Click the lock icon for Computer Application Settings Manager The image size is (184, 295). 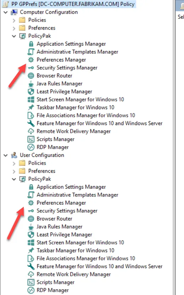point(31,44)
